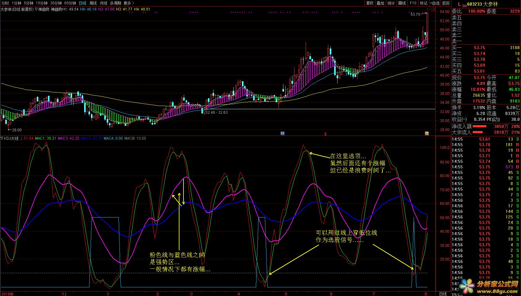Click the 2018年 date label on time axis

point(7,294)
